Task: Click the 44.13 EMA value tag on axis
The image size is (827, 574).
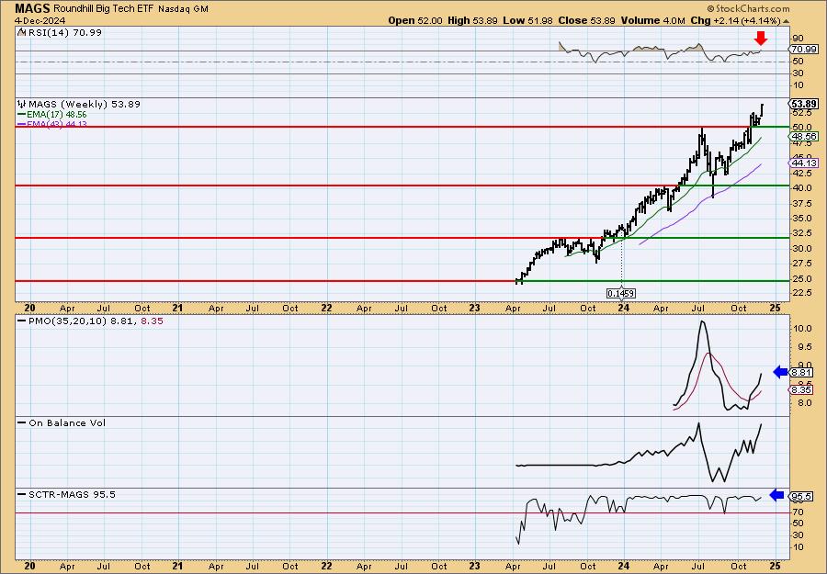Action: [803, 163]
